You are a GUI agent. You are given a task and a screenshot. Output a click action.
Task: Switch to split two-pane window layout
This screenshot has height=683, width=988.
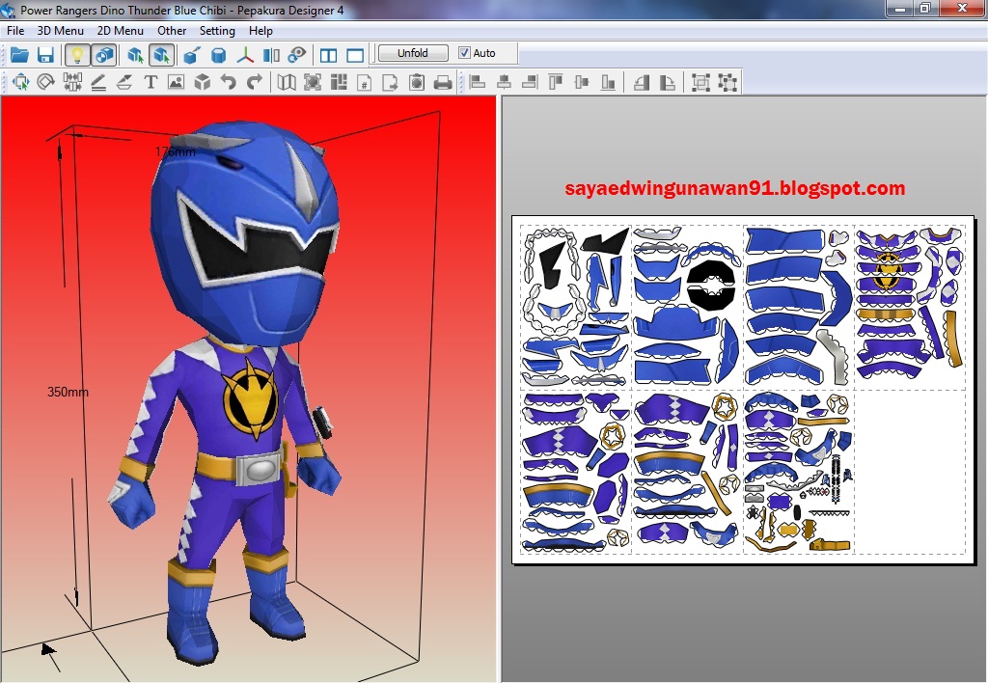click(328, 55)
